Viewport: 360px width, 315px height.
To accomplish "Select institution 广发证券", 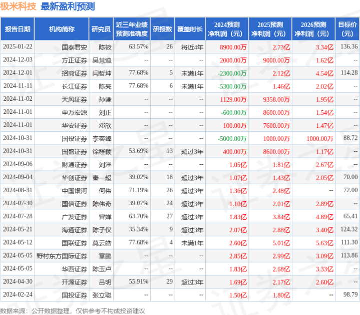I will pyautogui.click(x=74, y=217).
